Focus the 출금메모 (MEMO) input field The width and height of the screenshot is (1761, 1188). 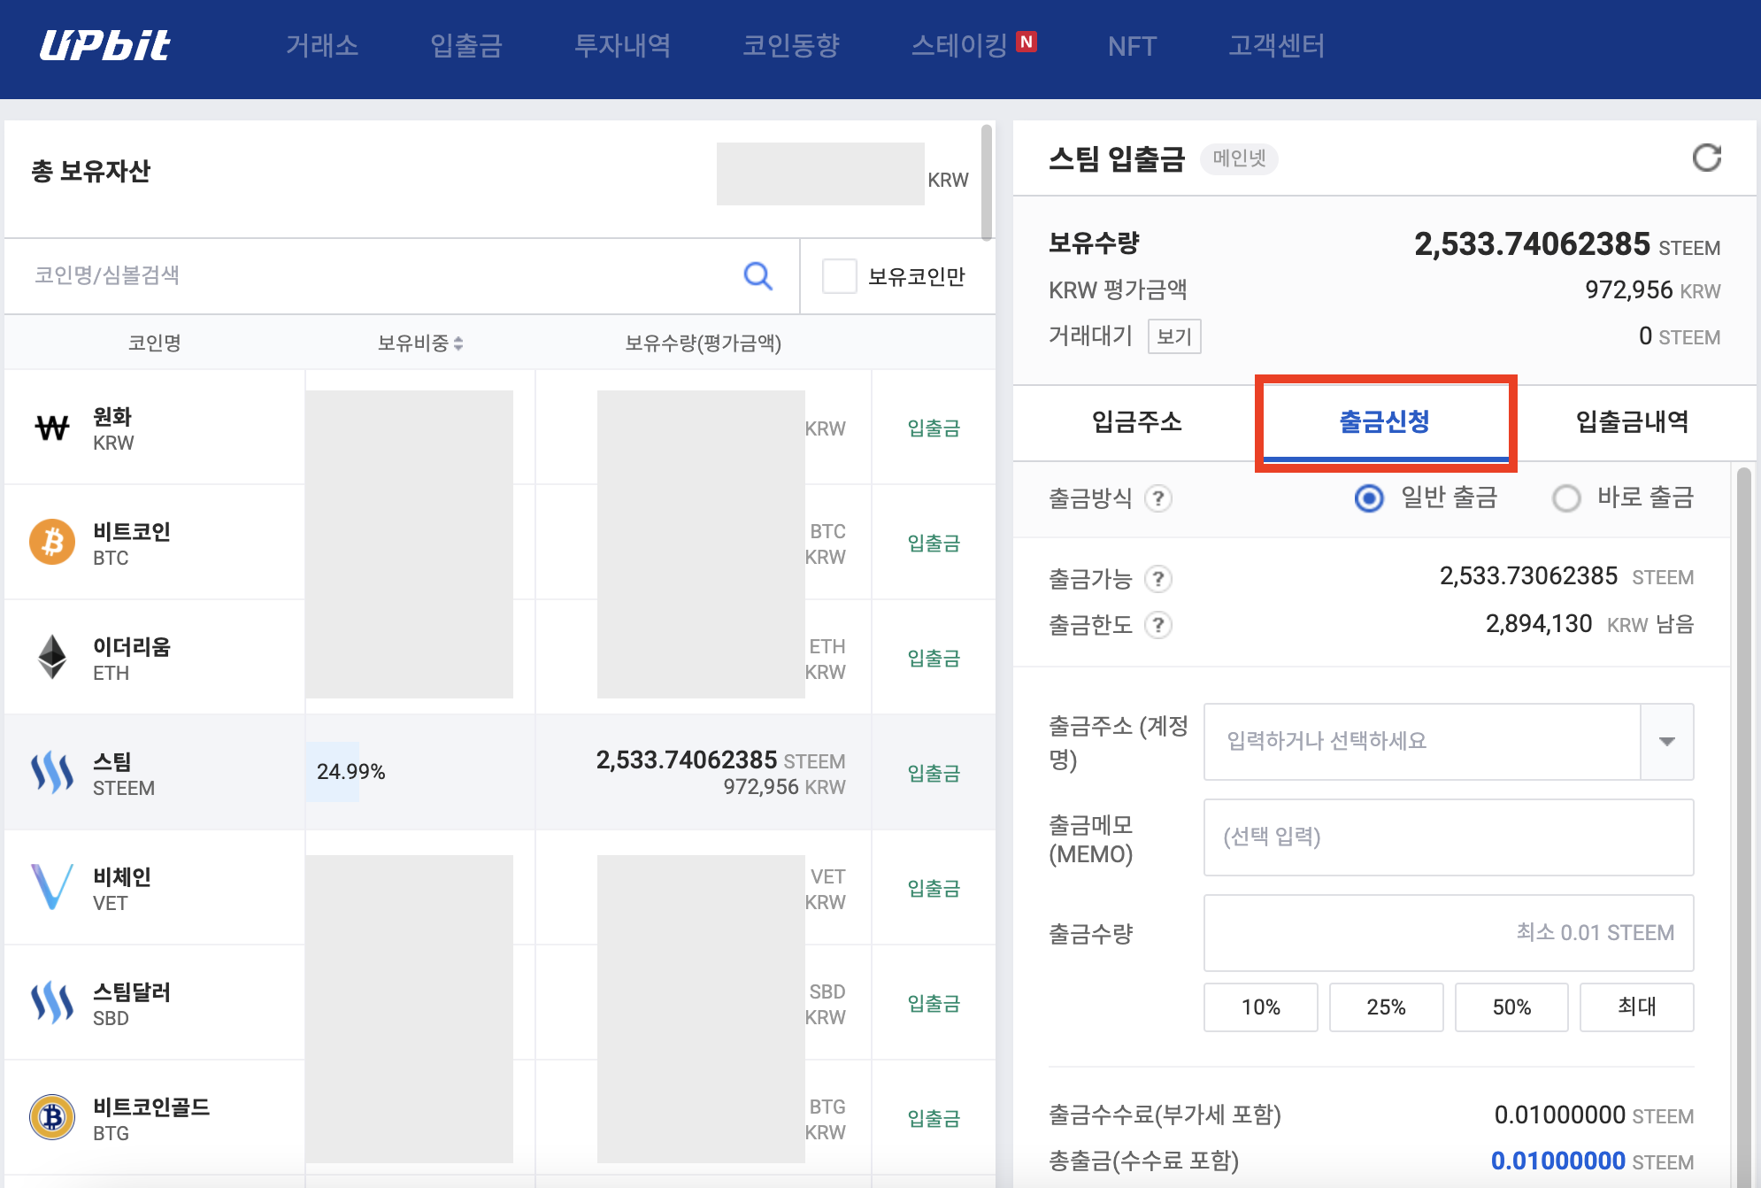[1448, 837]
